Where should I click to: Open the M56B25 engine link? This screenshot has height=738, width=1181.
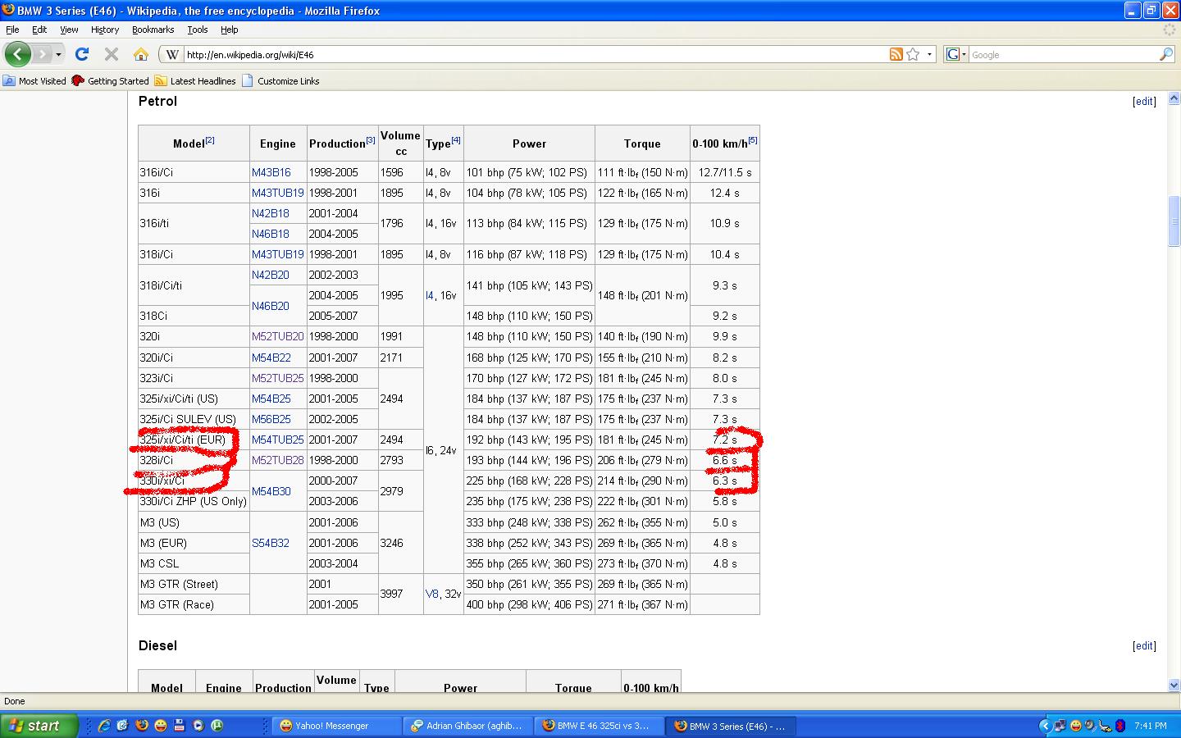pyautogui.click(x=271, y=419)
